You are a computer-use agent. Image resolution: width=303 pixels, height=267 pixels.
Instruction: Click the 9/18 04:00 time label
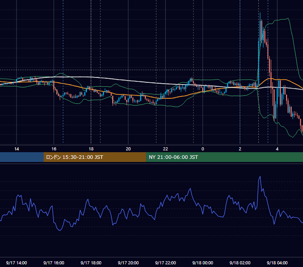click(277, 263)
